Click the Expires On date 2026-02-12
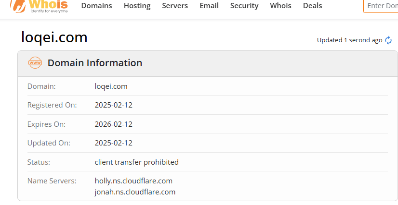The width and height of the screenshot is (398, 205). [113, 124]
